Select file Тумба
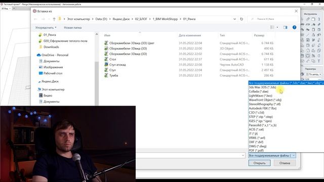Viewport: 324px width, 182px height. pos(113,75)
